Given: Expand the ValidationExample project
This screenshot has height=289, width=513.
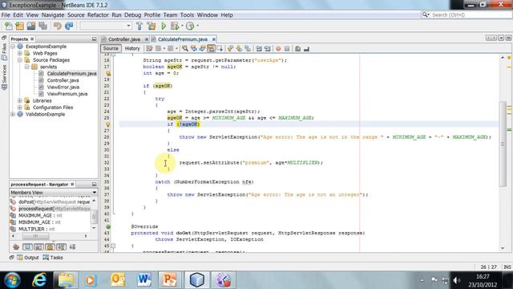Looking at the screenshot, I should click(x=13, y=114).
